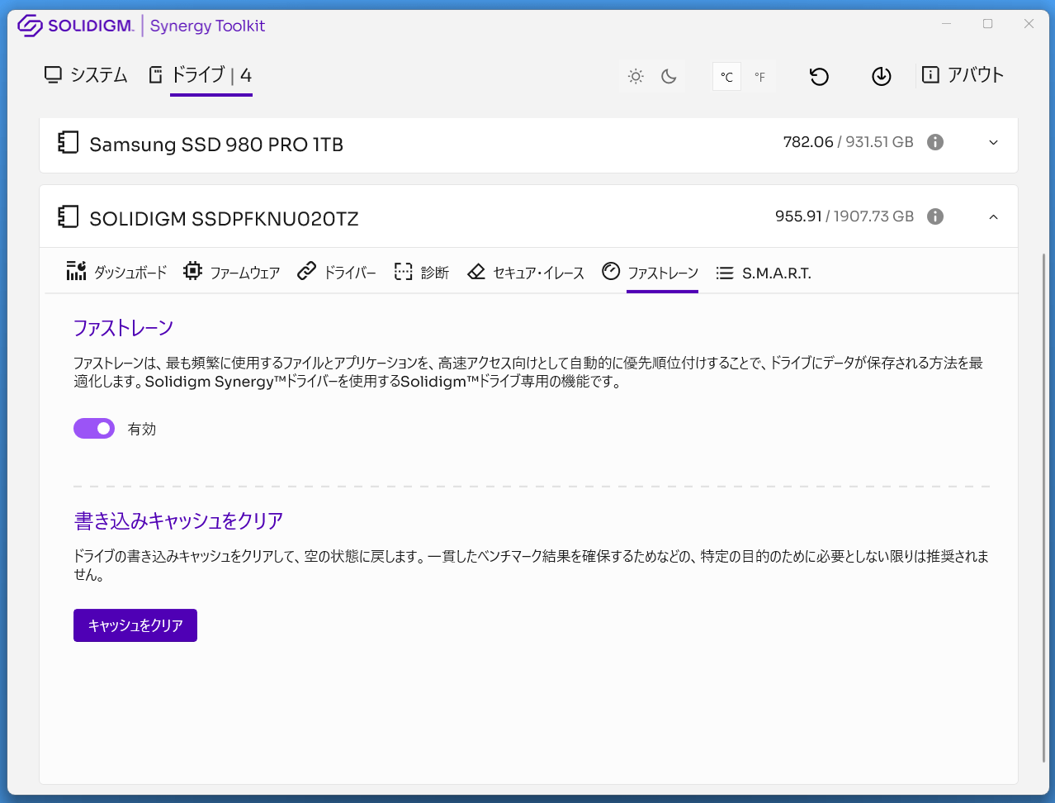Click the SOLIDIGM SSDPFKNU020TZ drive name

(x=224, y=219)
